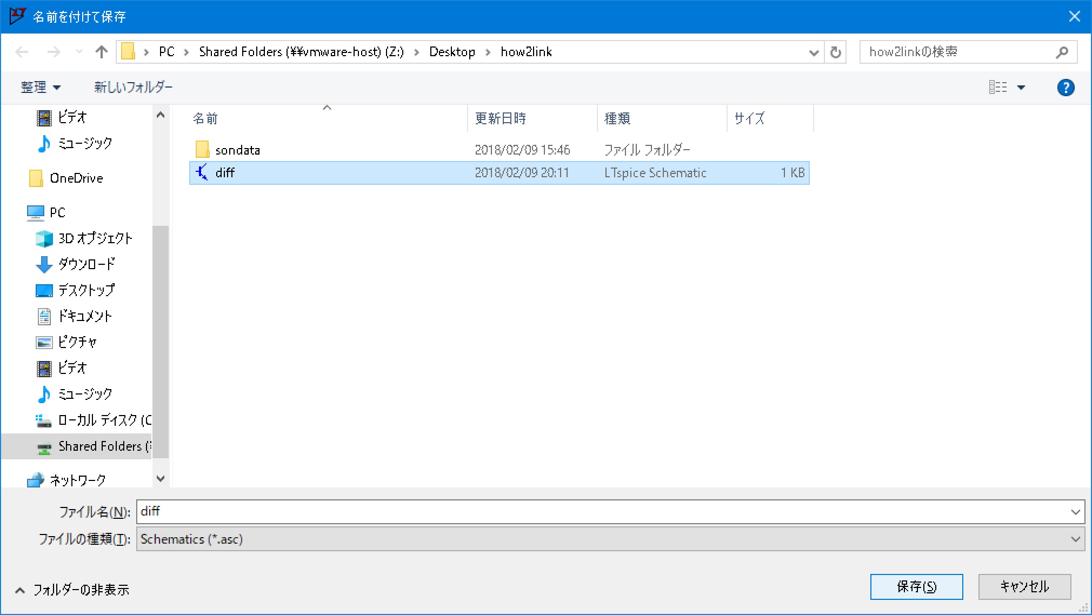Image resolution: width=1092 pixels, height=615 pixels.
Task: Click the LTspice Schematic type cell
Action: point(655,173)
